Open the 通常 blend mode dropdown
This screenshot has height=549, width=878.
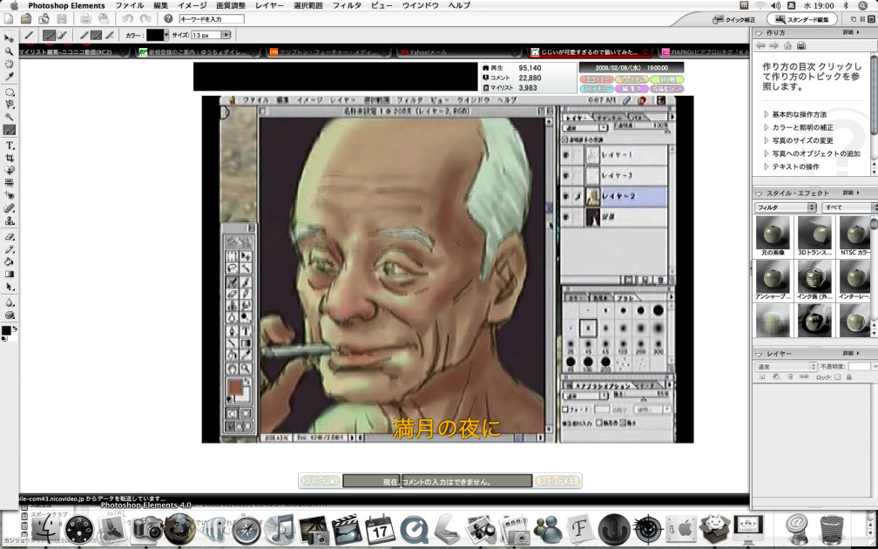pos(787,366)
